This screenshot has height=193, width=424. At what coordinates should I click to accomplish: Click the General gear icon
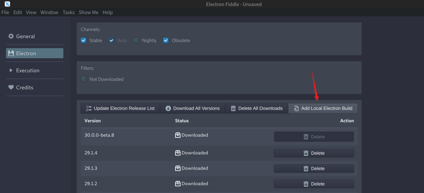(x=11, y=36)
